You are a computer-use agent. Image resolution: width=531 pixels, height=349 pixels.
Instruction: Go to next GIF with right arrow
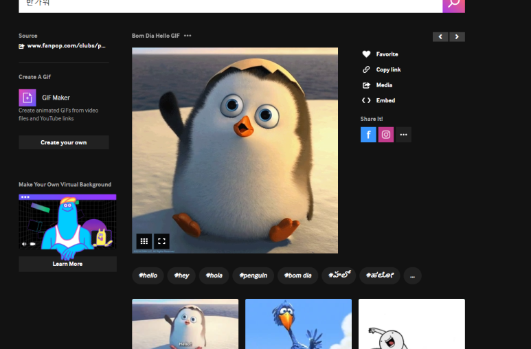457,36
